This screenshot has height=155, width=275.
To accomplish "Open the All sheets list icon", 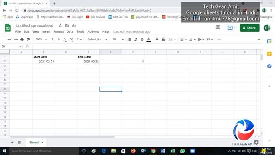I will (19, 143).
